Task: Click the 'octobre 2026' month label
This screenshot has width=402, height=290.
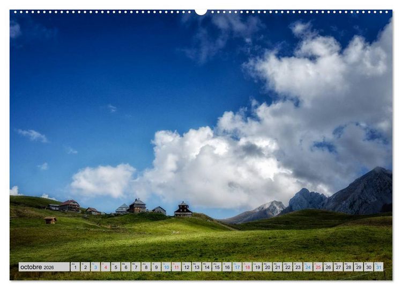Action: coord(44,267)
